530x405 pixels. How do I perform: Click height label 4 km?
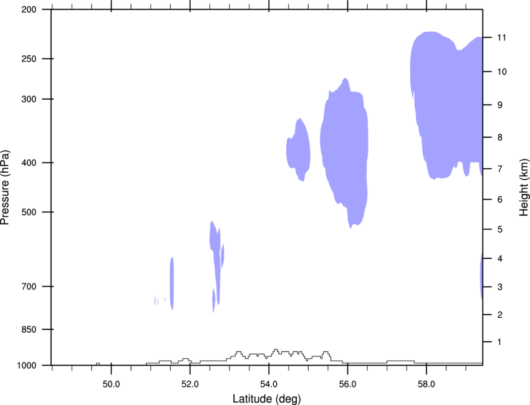pyautogui.click(x=500, y=259)
